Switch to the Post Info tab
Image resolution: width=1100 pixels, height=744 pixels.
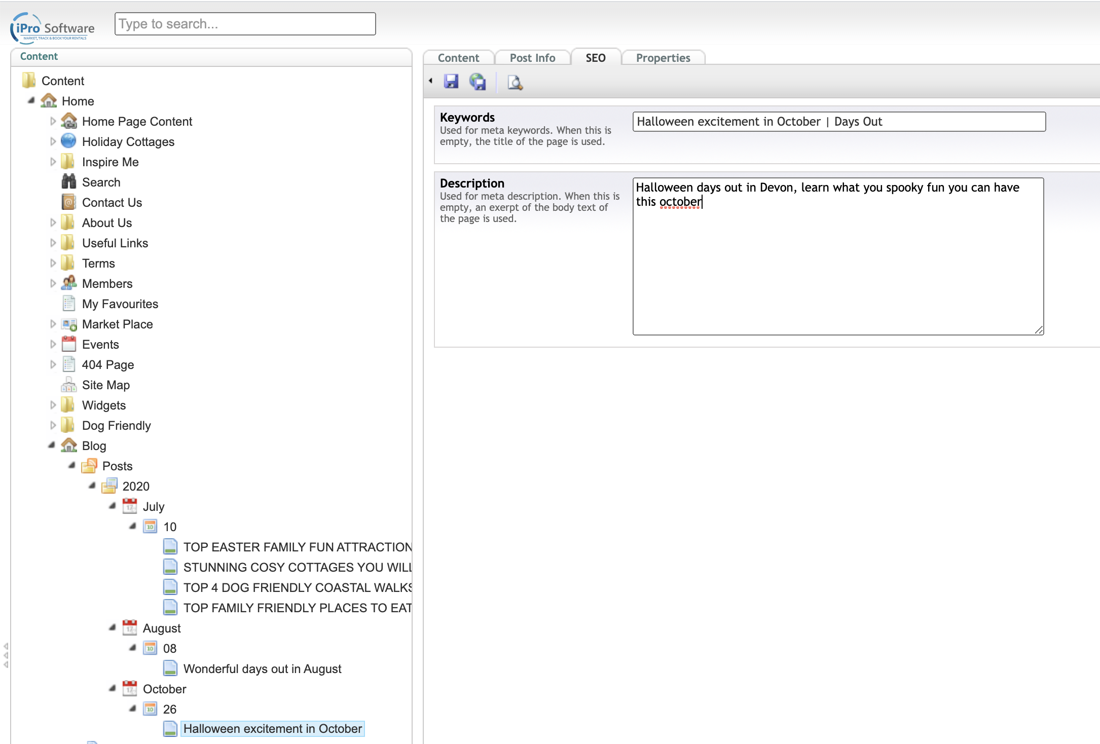pos(532,58)
